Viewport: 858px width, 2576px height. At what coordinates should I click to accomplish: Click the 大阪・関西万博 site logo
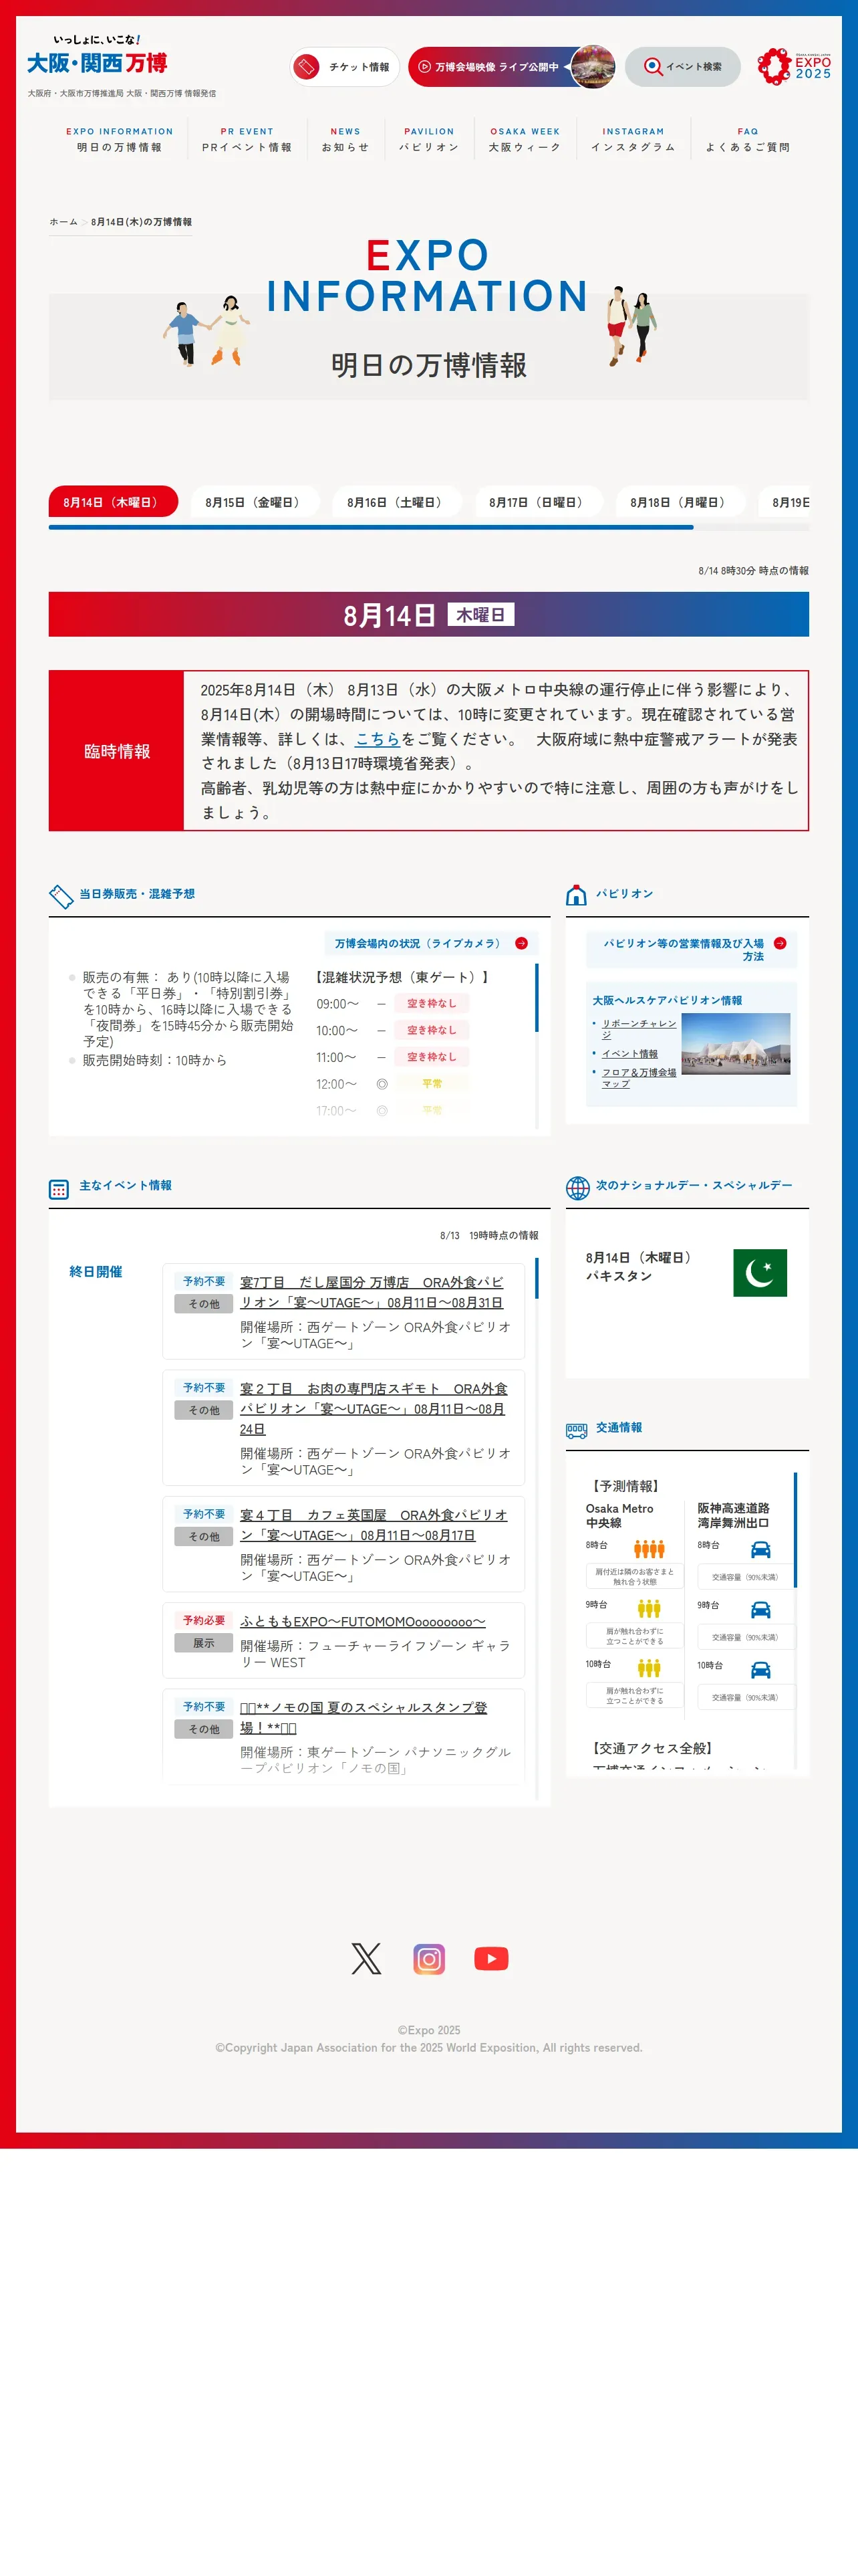97,56
